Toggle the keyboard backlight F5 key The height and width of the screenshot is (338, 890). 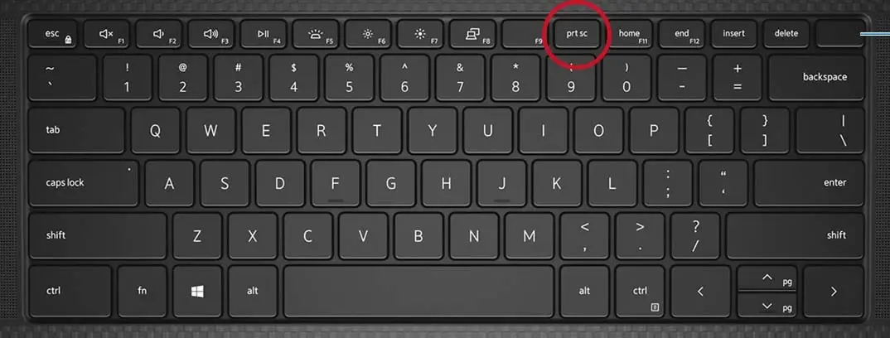point(315,34)
